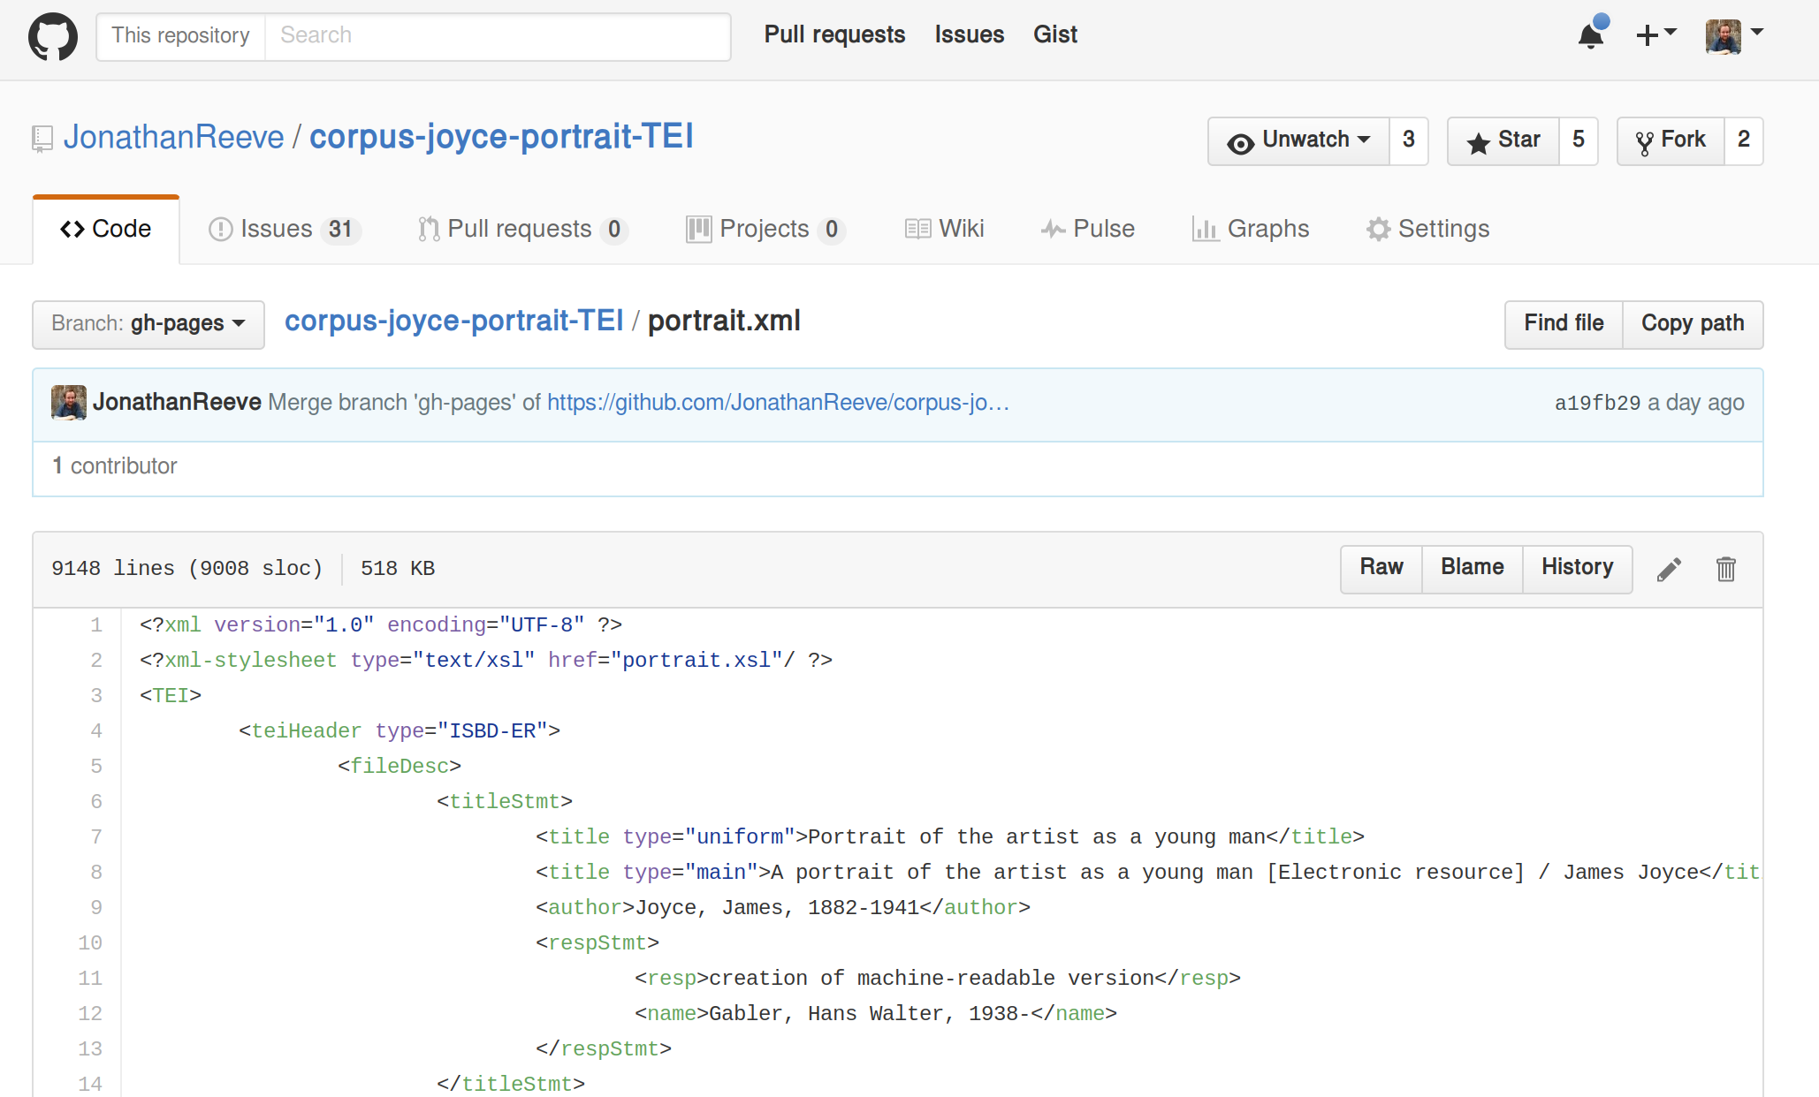Image resolution: width=1819 pixels, height=1097 pixels.
Task: Delete the file with trash icon
Action: pyautogui.click(x=1726, y=570)
